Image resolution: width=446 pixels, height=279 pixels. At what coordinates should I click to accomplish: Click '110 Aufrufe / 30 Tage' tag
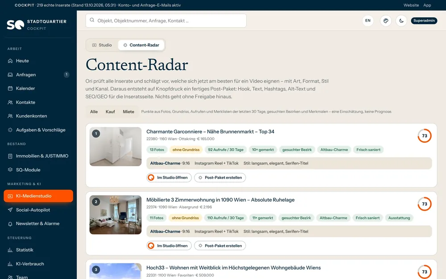225,218
